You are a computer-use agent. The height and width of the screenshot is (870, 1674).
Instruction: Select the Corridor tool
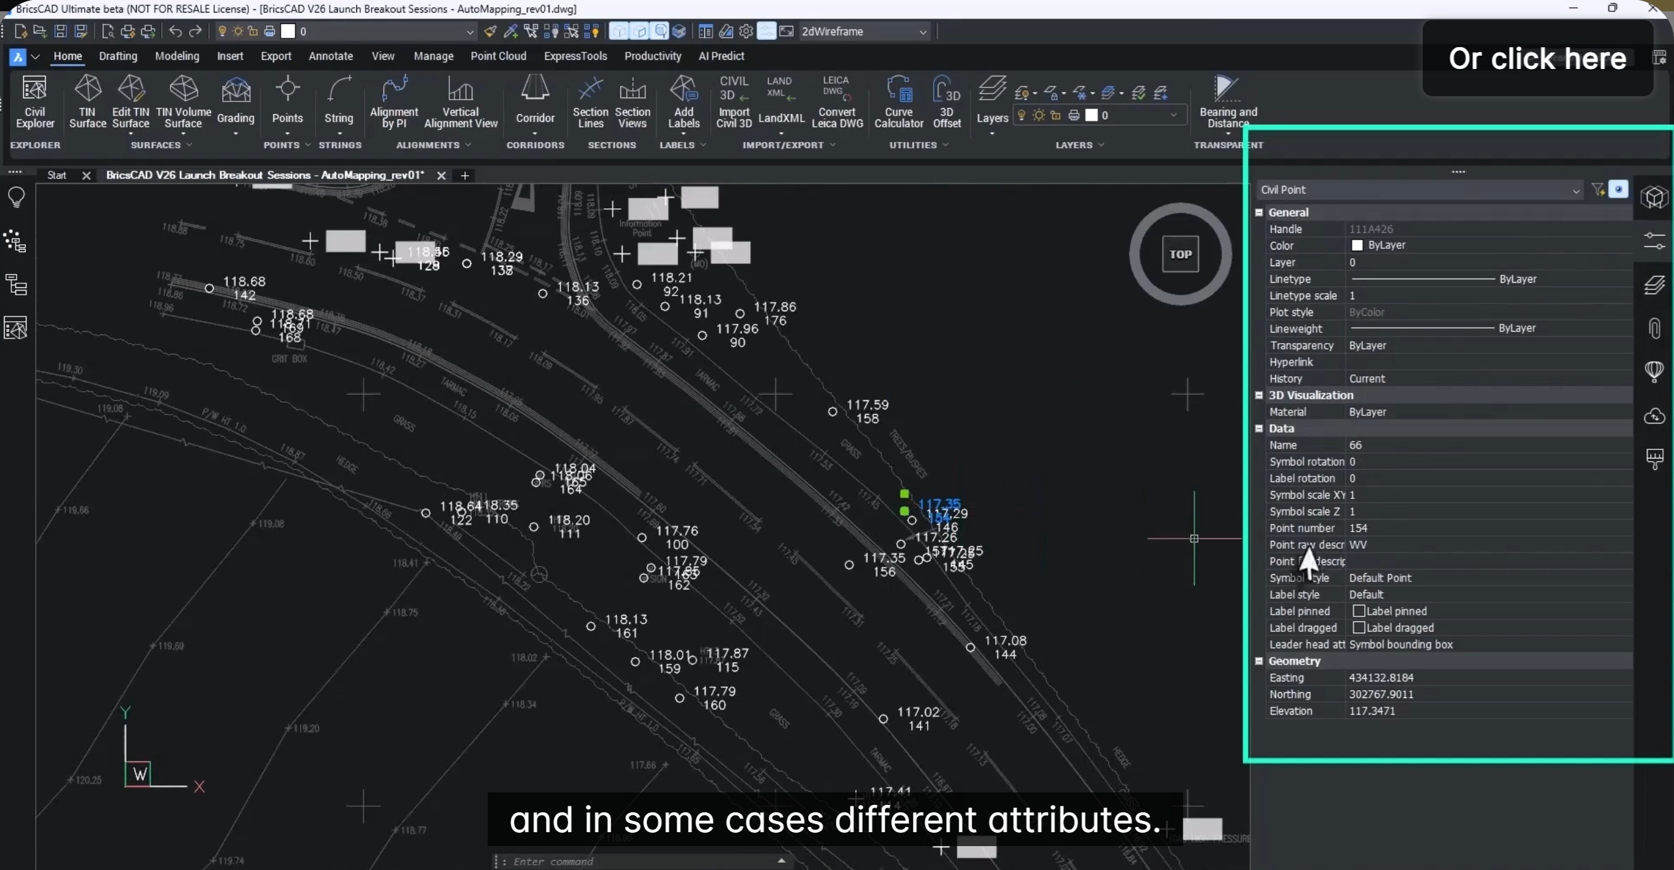[x=535, y=101]
